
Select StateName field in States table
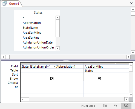tap(30, 28)
